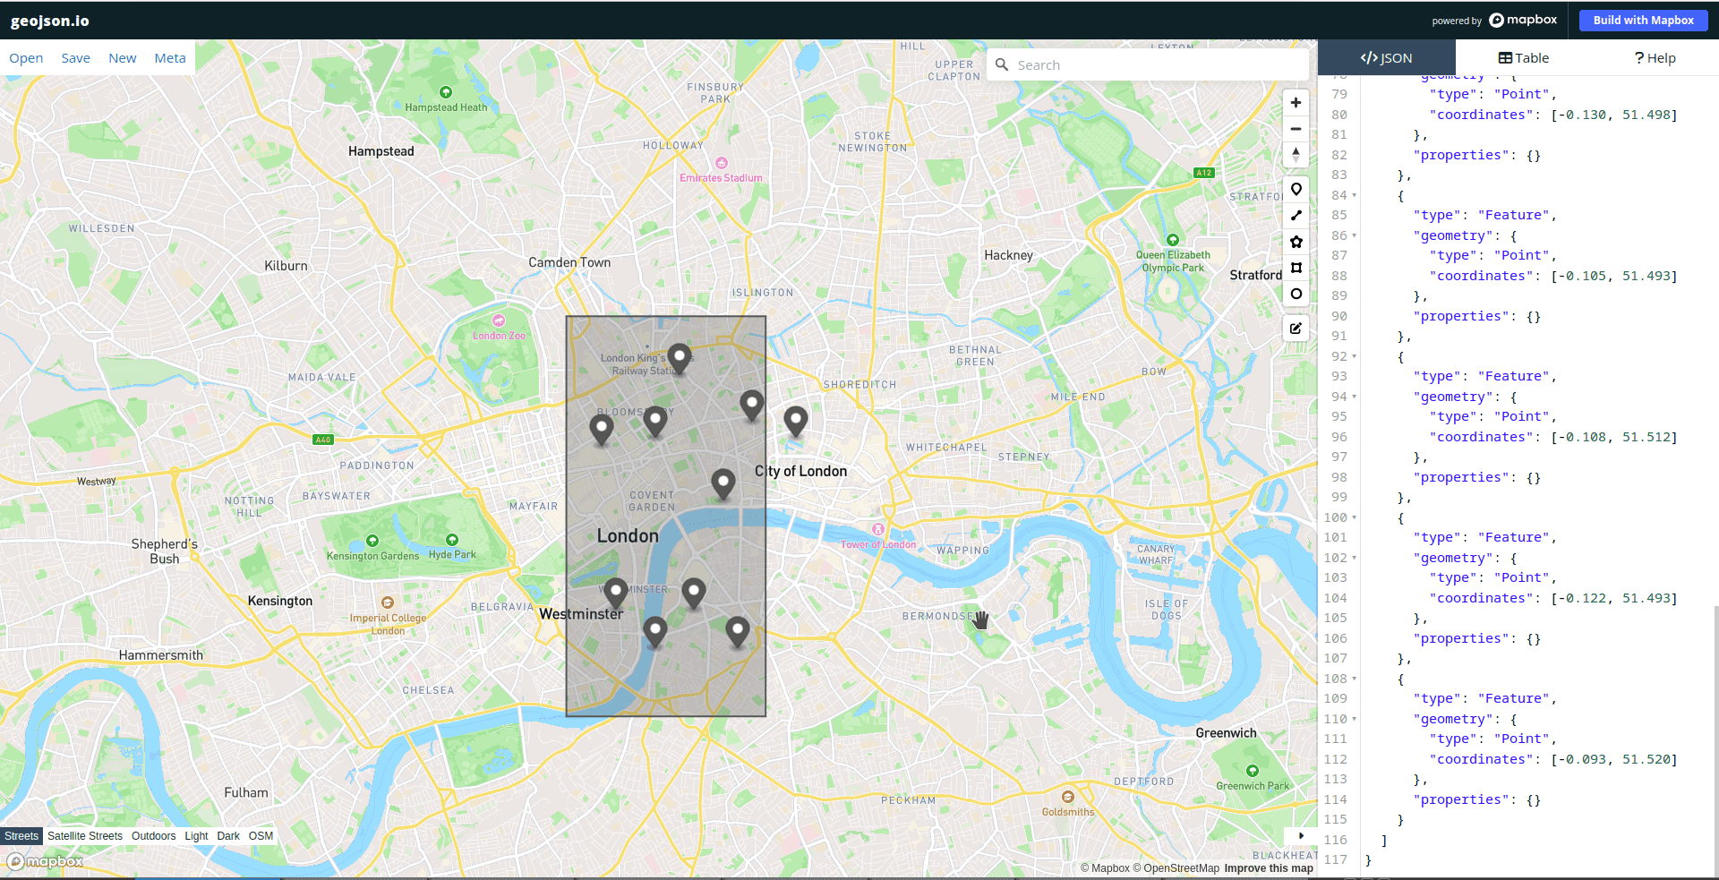Image resolution: width=1719 pixels, height=880 pixels.
Task: Select the draw polygon tool
Action: (1296, 242)
